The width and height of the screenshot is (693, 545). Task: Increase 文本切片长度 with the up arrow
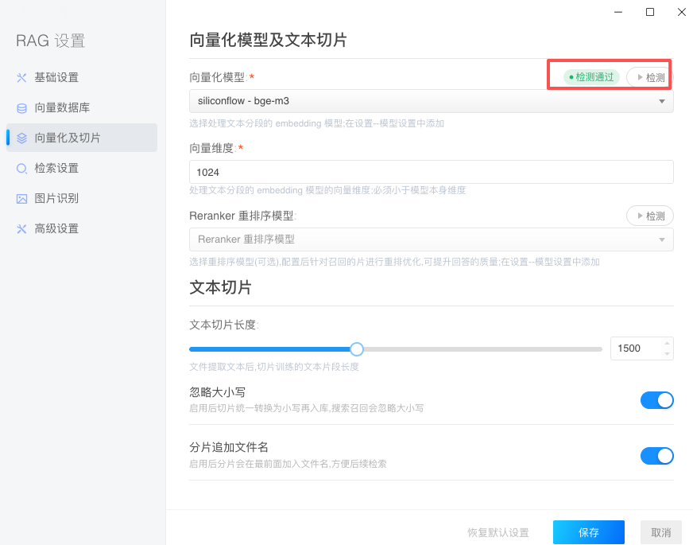coord(667,344)
